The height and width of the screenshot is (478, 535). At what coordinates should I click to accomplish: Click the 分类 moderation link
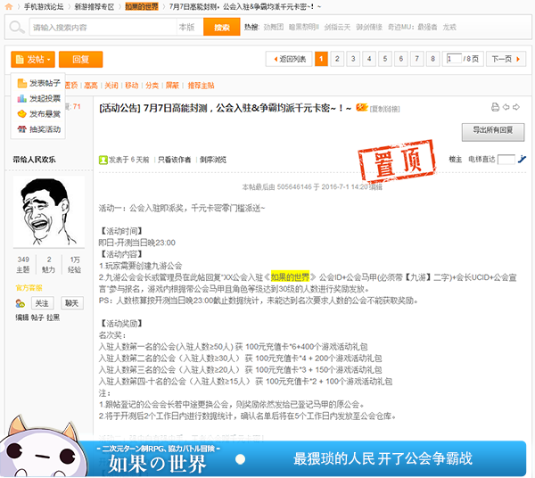point(152,86)
